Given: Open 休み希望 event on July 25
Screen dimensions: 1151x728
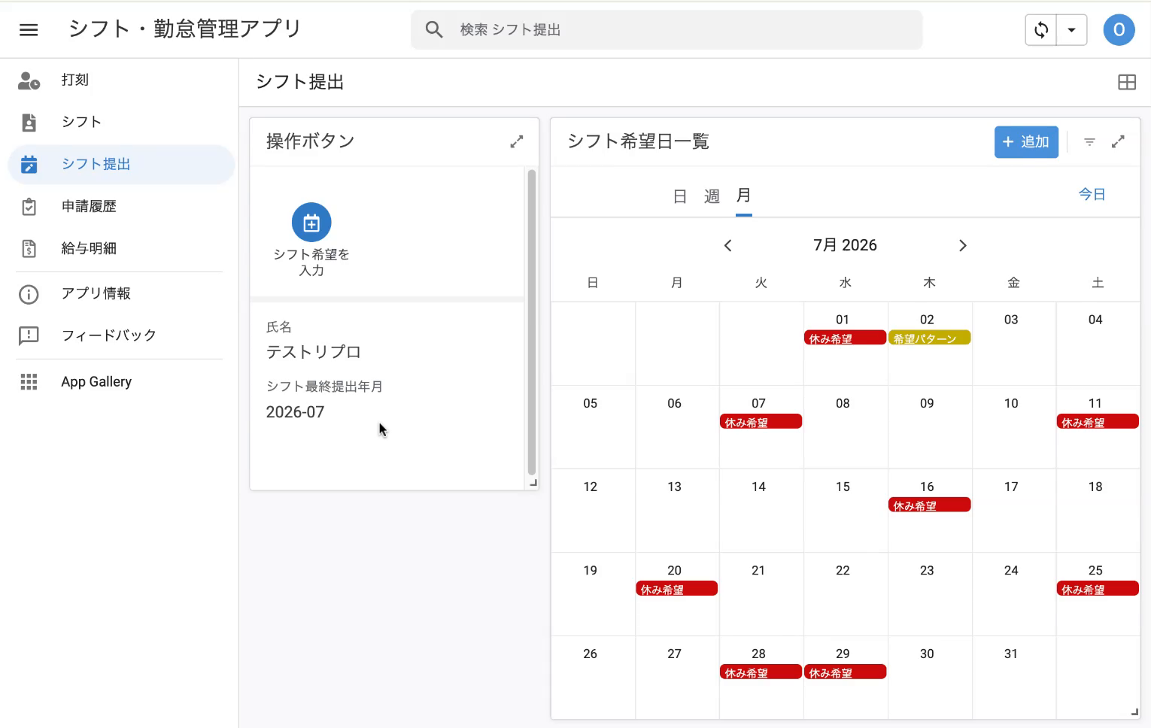Looking at the screenshot, I should [x=1098, y=589].
